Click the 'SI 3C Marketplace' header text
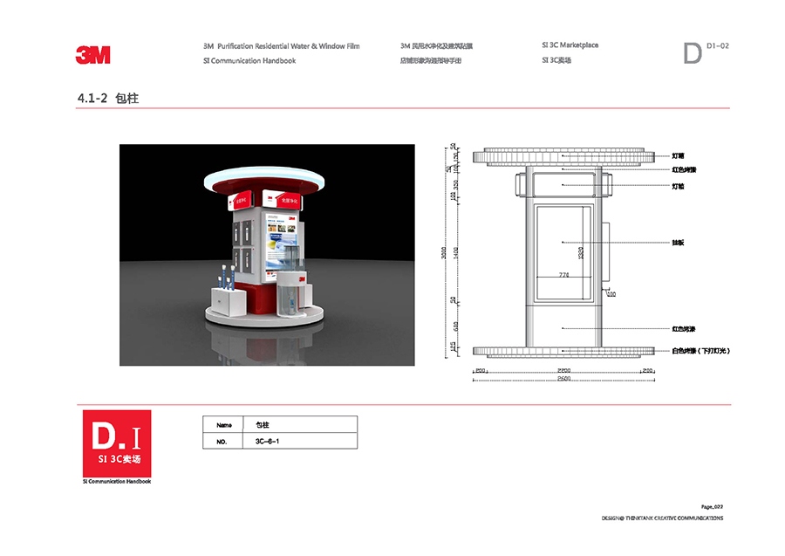The height and width of the screenshot is (556, 785). click(570, 45)
